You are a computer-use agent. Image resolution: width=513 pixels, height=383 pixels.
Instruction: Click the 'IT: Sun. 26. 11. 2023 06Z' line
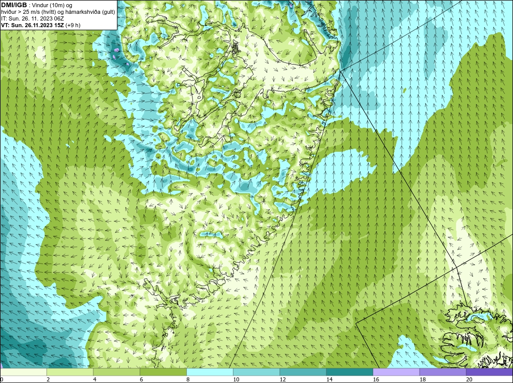pos(32,18)
